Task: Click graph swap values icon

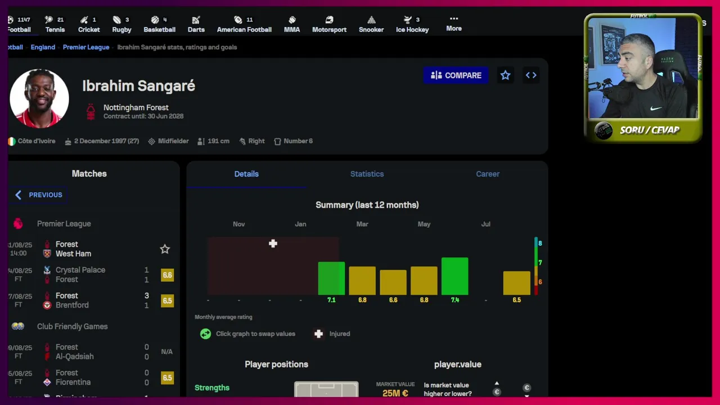Action: pos(205,334)
